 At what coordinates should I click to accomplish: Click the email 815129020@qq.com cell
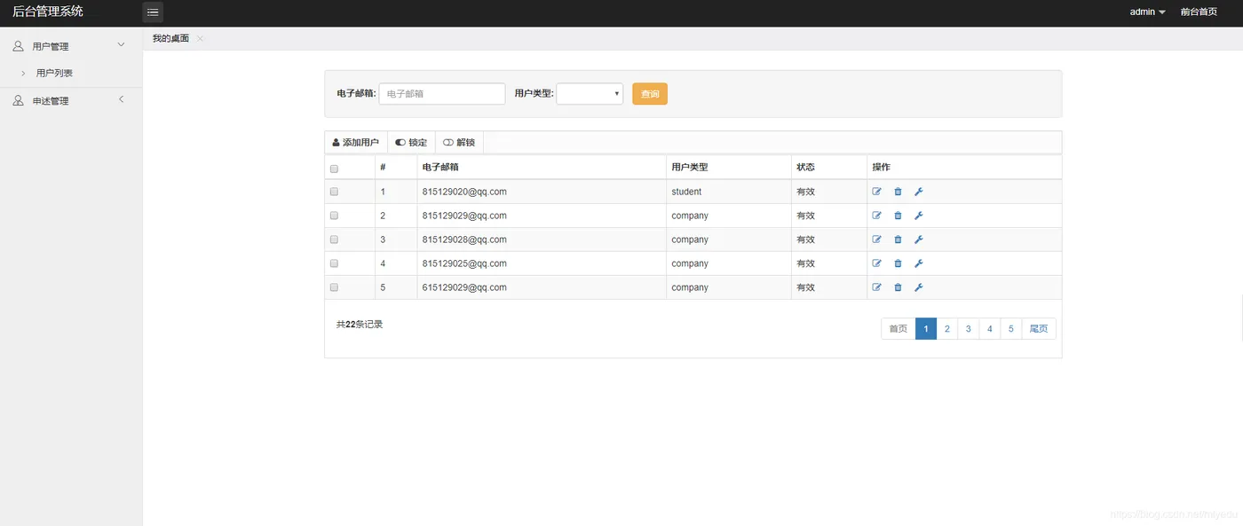pyautogui.click(x=542, y=192)
